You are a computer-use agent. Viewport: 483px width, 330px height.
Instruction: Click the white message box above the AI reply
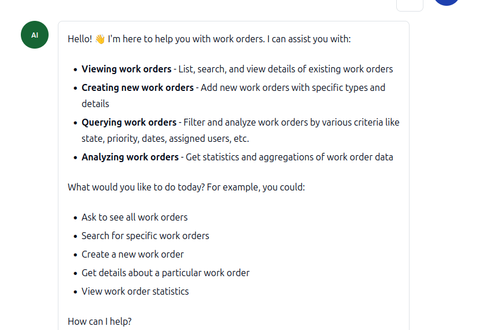tap(410, 5)
